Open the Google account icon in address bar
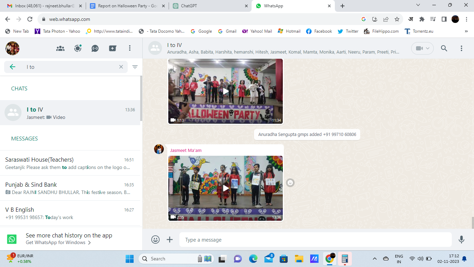The width and height of the screenshot is (474, 267). coord(364,19)
